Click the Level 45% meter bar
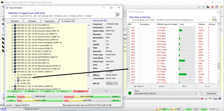The image size is (224, 111). (87, 100)
